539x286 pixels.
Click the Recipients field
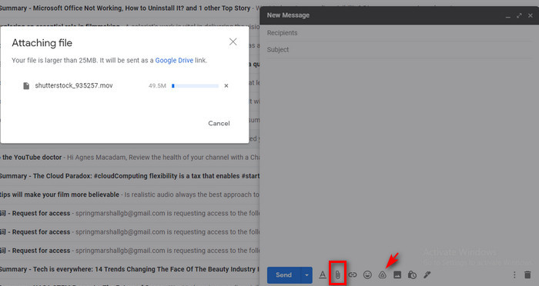pyautogui.click(x=399, y=33)
